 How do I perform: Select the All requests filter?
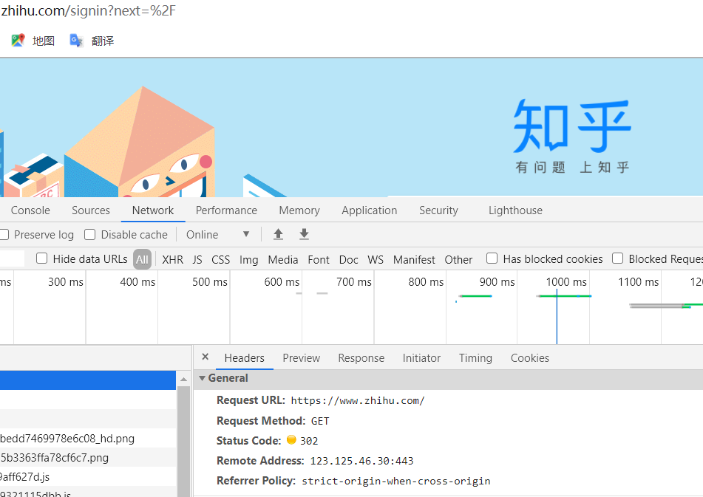[x=140, y=259]
